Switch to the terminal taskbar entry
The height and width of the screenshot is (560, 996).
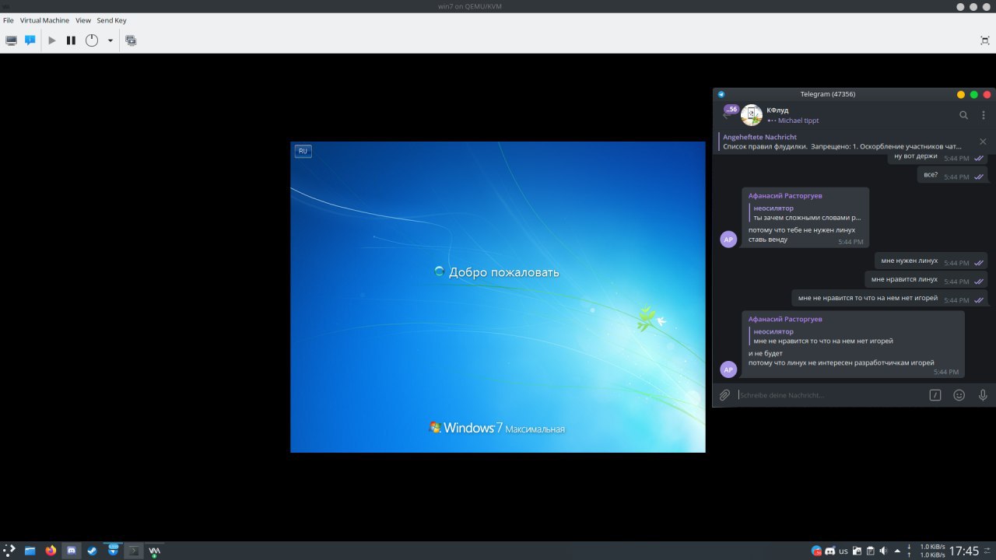pos(134,551)
